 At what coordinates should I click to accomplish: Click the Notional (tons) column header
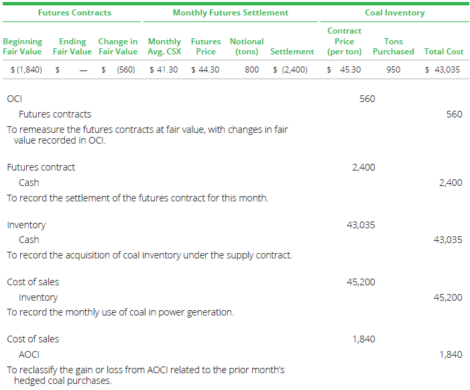[246, 46]
